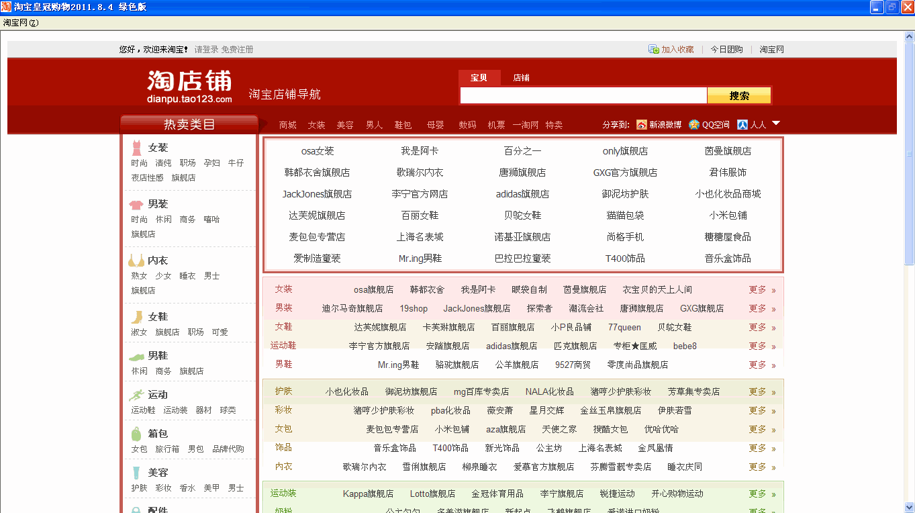Open the Mr.ing男鞋 link in 男鞋 row
The height and width of the screenshot is (513, 915).
(398, 365)
